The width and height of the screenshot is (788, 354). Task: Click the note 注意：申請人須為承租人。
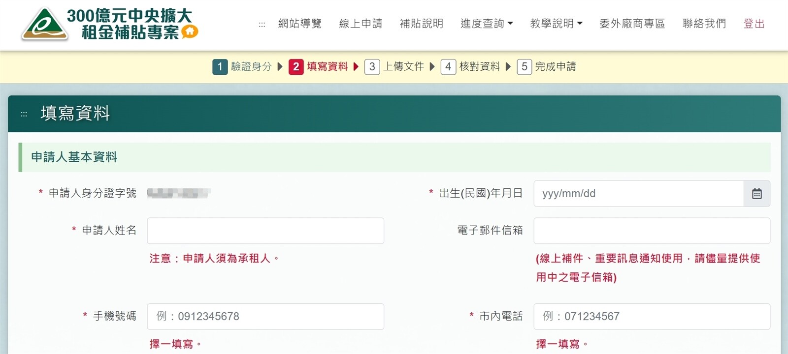pyautogui.click(x=215, y=259)
